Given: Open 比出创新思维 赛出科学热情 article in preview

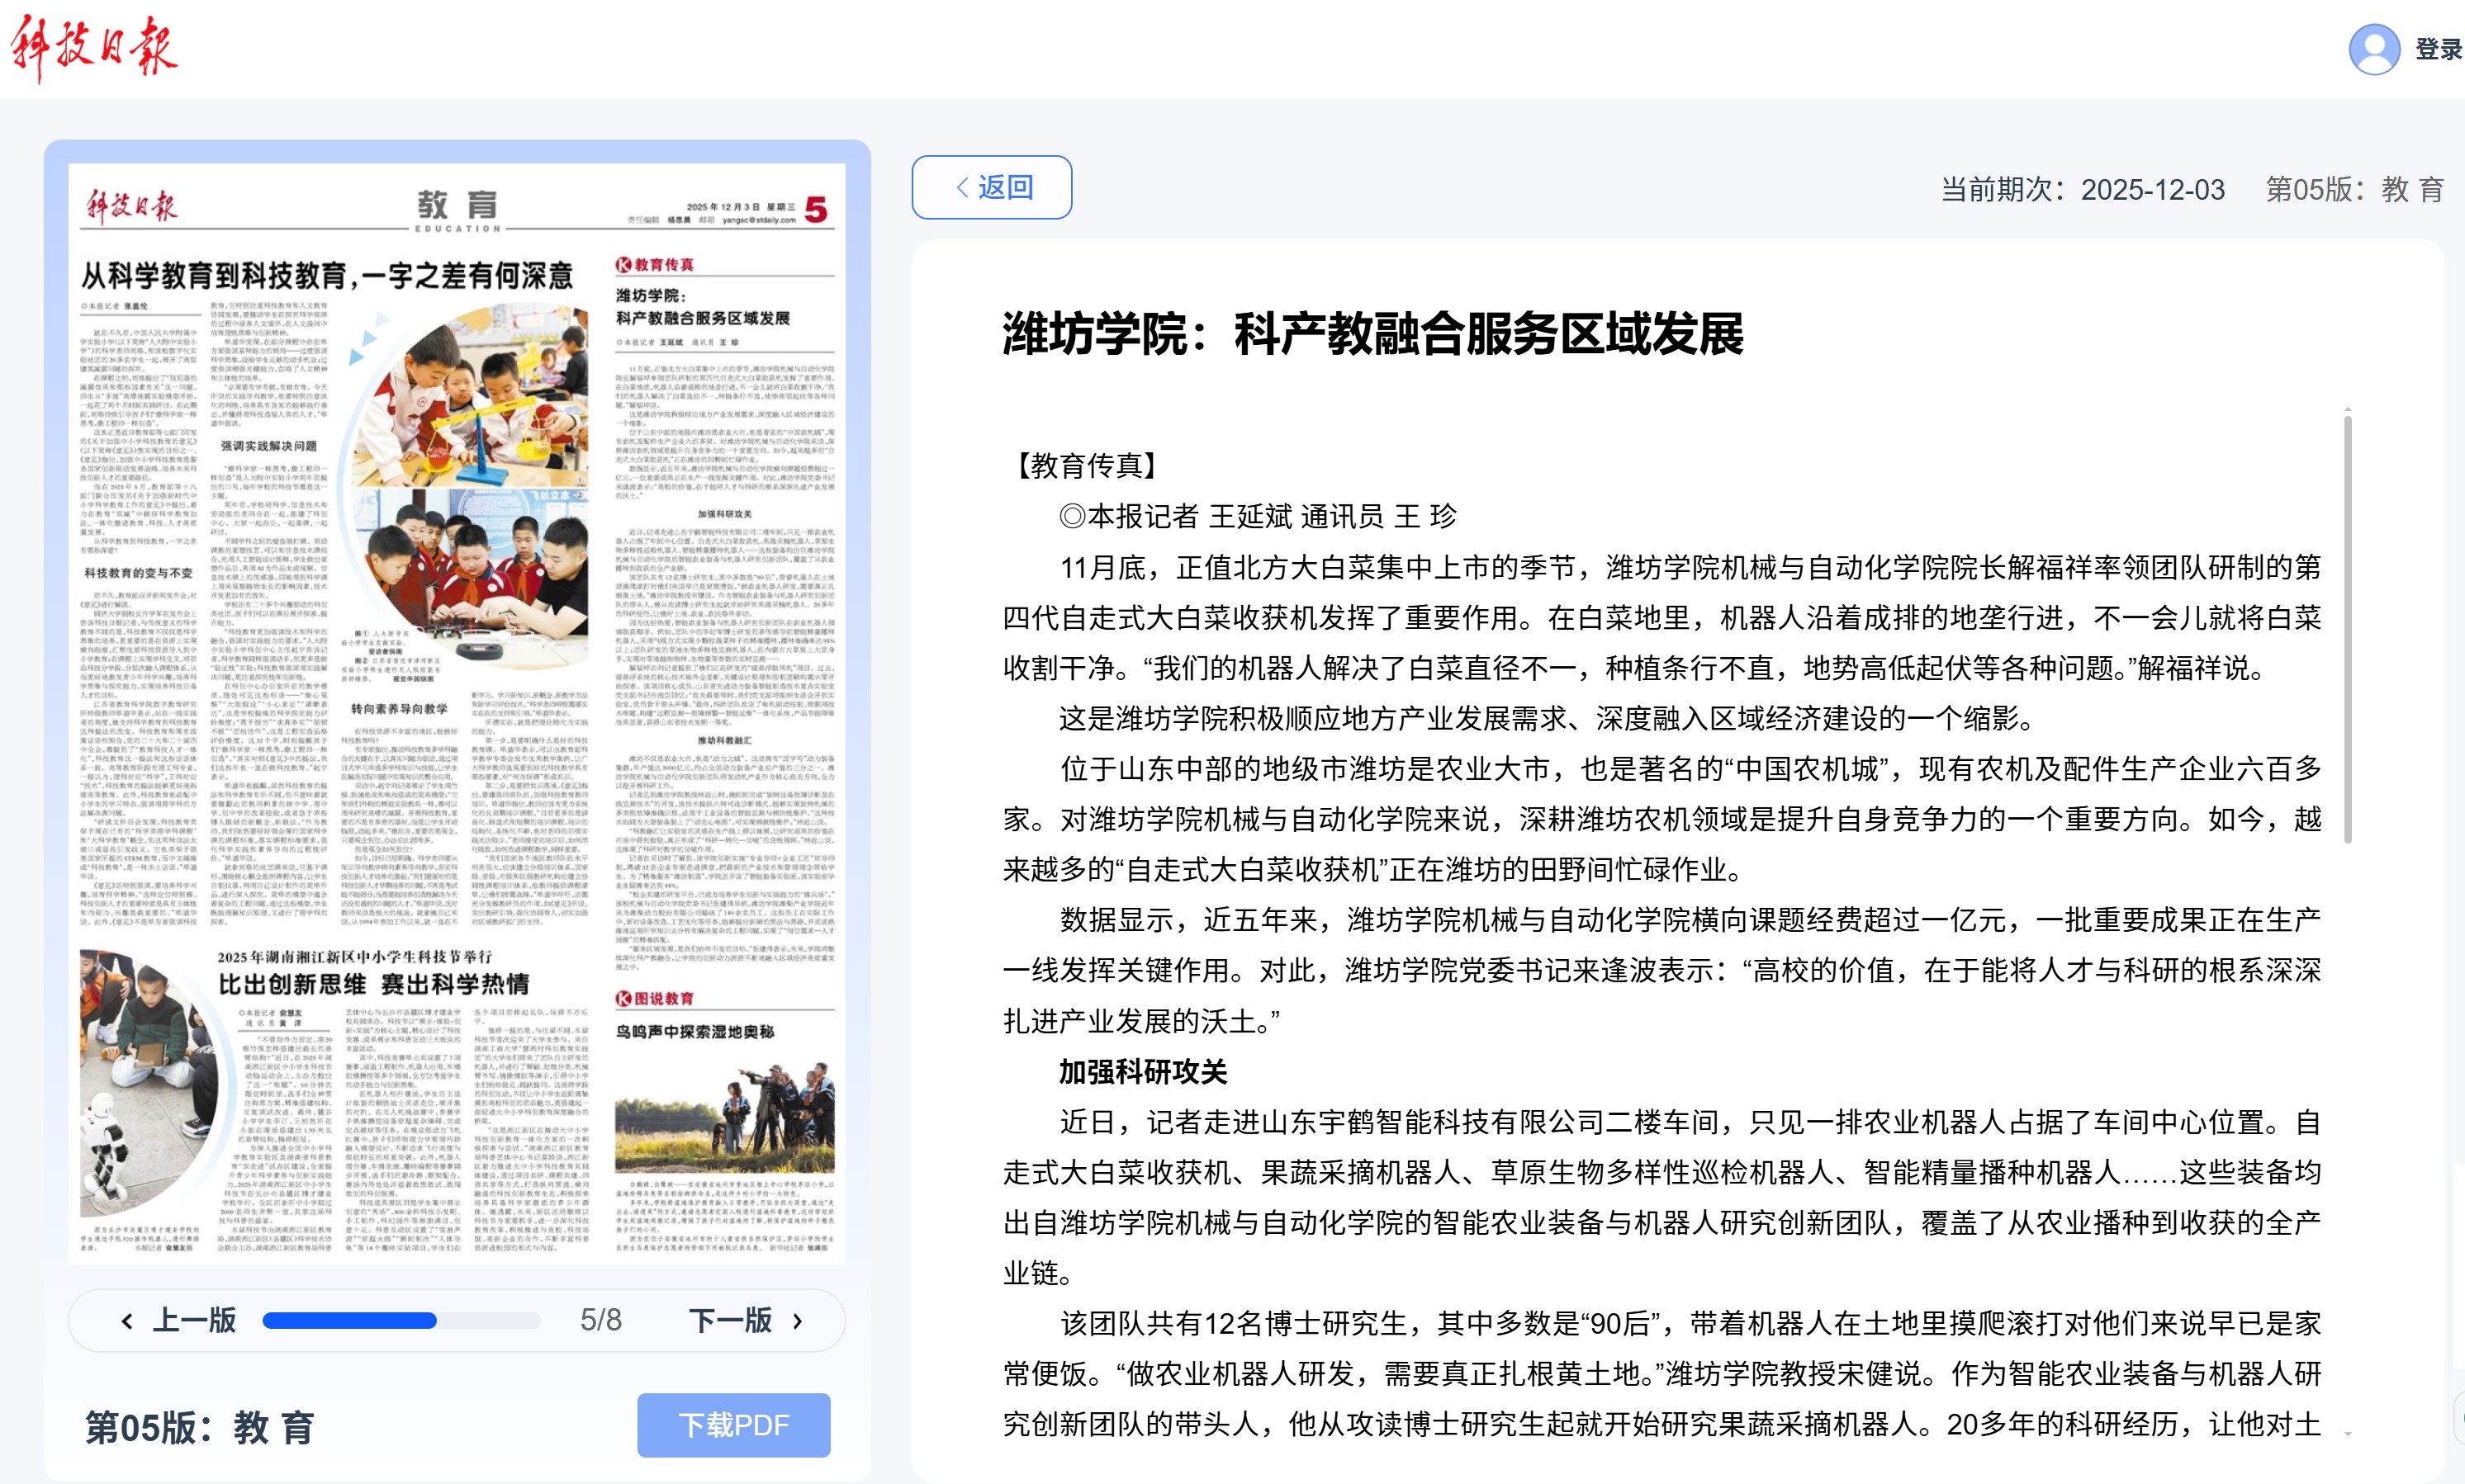Looking at the screenshot, I should click(373, 984).
